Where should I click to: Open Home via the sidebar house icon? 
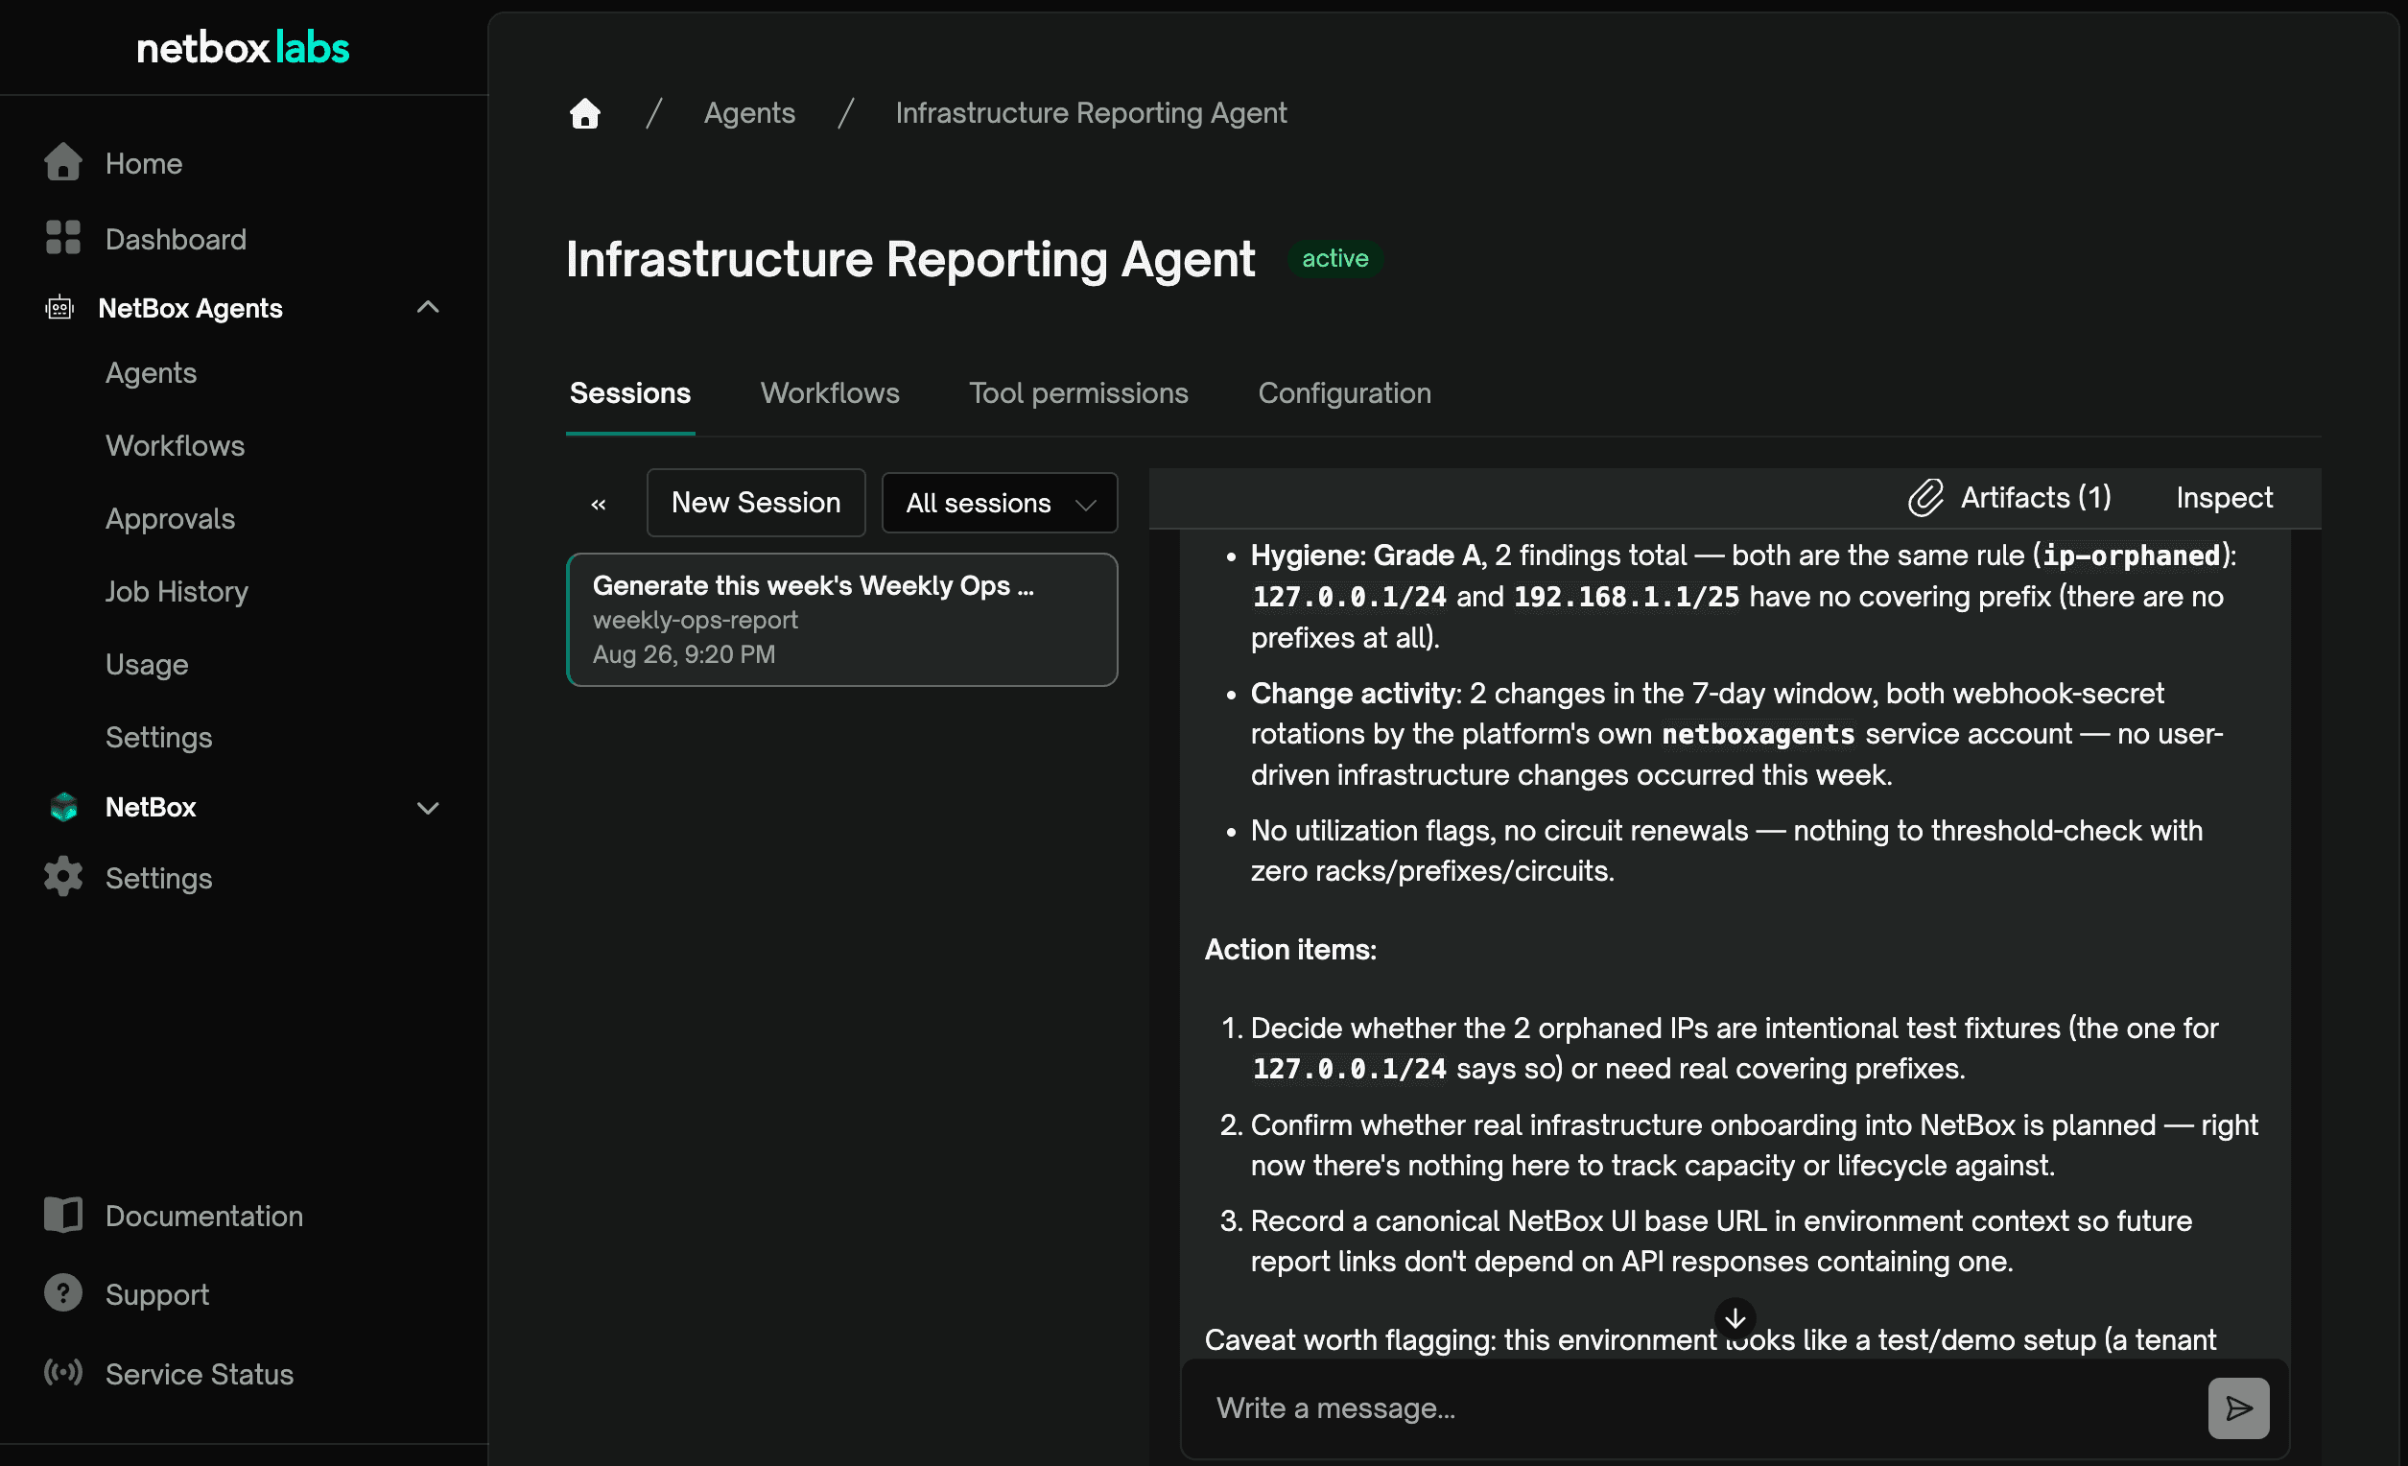click(63, 162)
